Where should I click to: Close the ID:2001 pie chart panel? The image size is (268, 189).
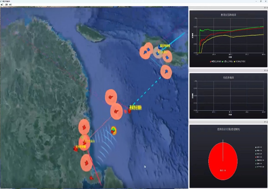[x=267, y=122]
